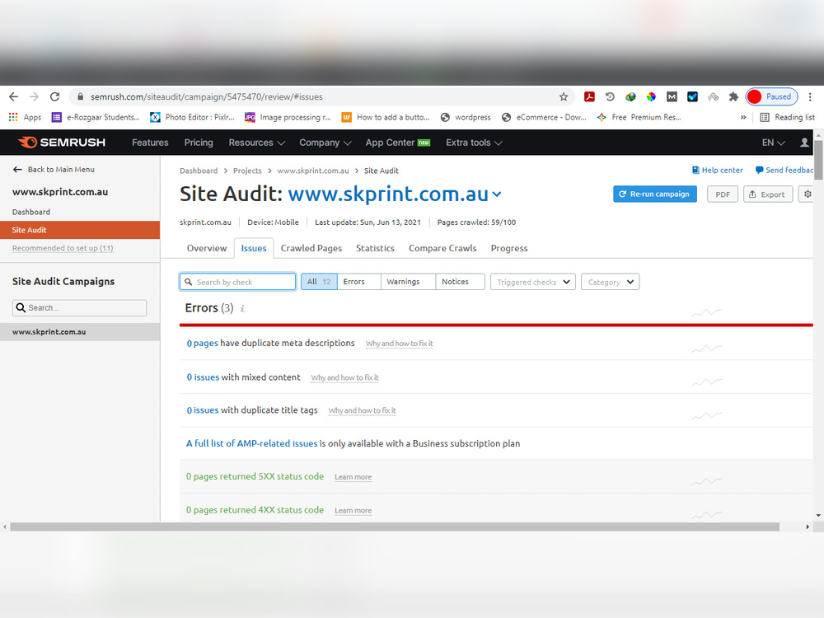Open the Chrome three-dot menu
The image size is (824, 618).
810,96
